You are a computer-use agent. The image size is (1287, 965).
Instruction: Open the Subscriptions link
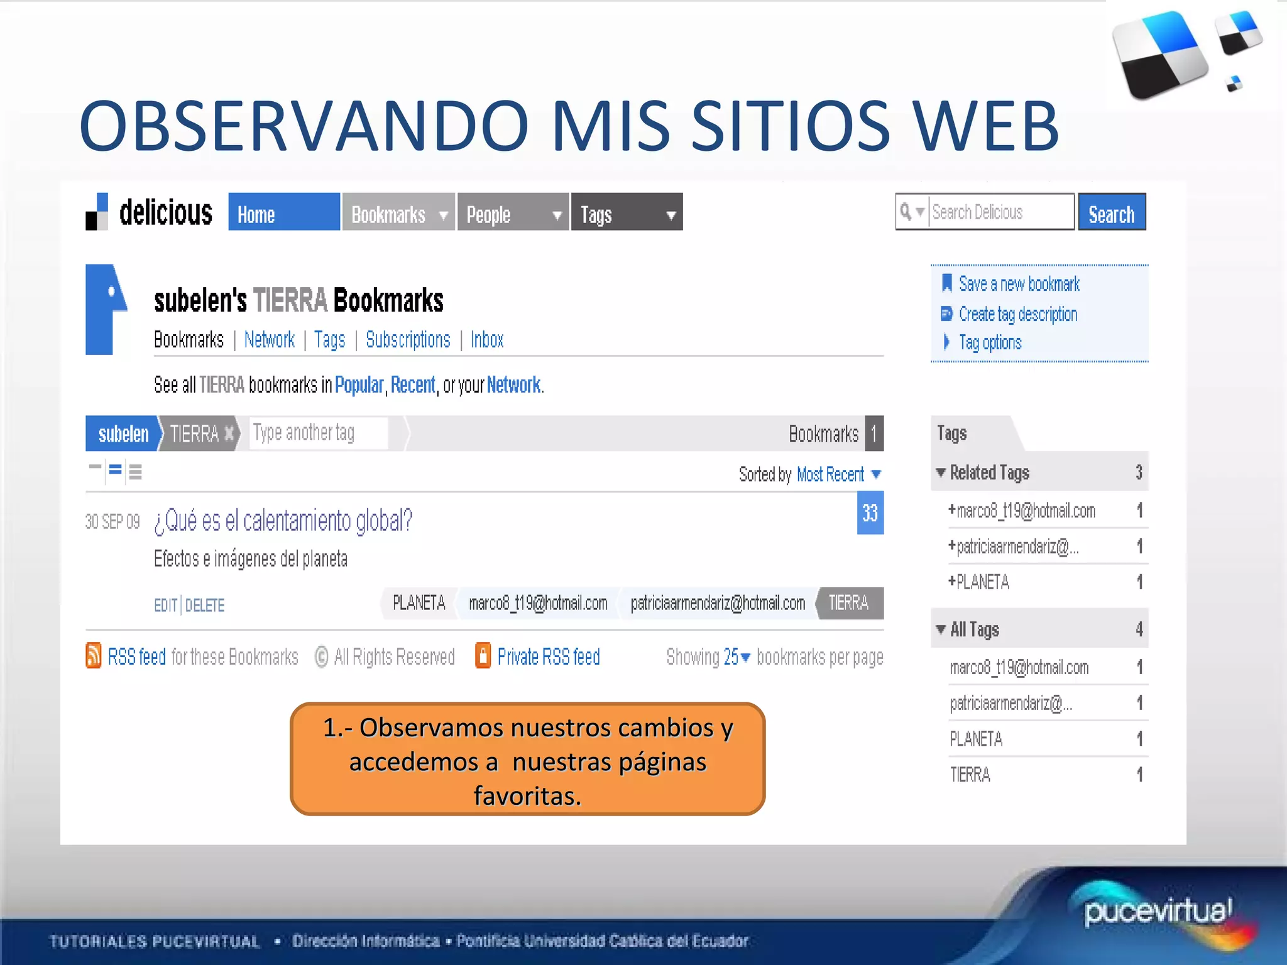(408, 340)
